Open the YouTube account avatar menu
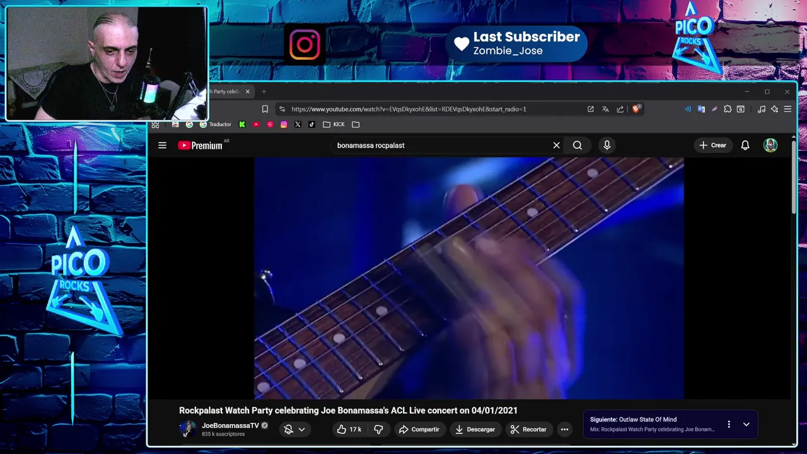 [x=770, y=145]
